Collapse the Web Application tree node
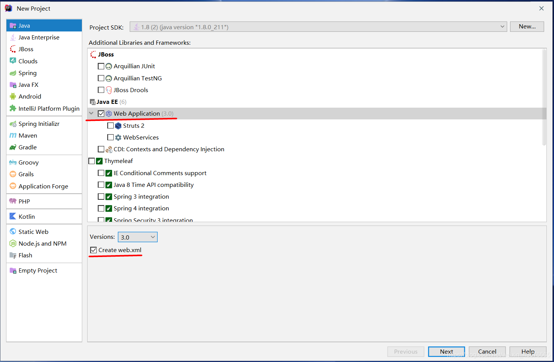The height and width of the screenshot is (362, 554). tap(91, 113)
